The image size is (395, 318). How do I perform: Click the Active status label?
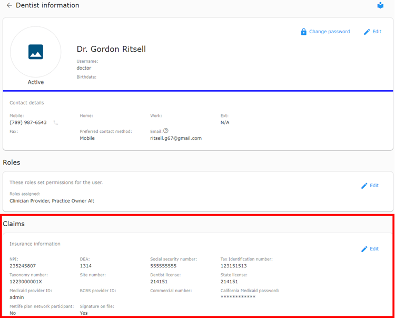click(x=36, y=82)
